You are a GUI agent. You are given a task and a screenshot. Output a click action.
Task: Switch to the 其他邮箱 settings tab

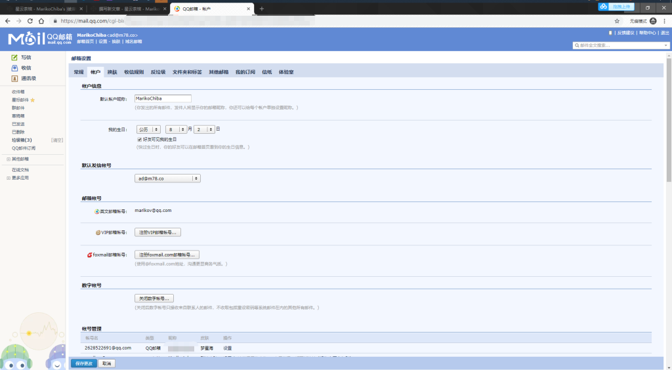[x=219, y=72]
